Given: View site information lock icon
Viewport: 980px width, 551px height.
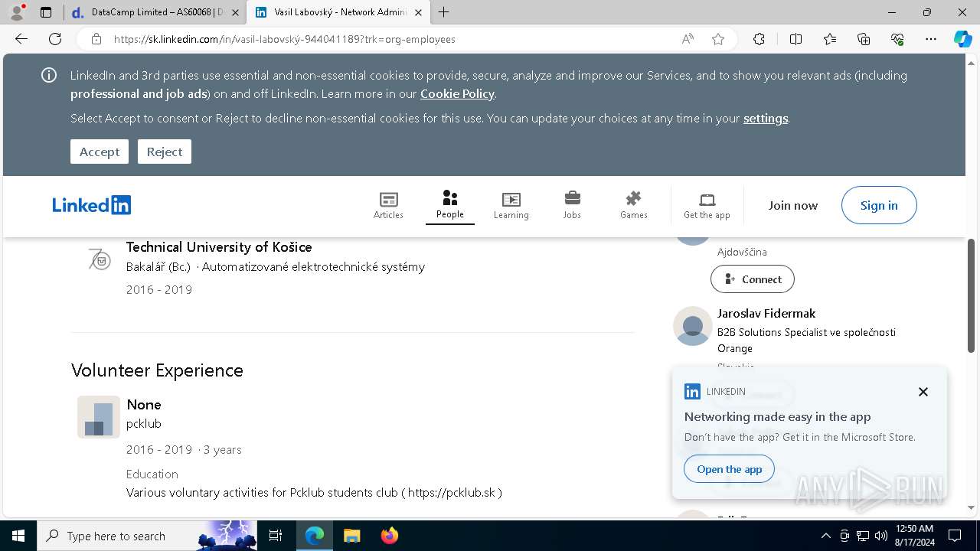Looking at the screenshot, I should click(96, 39).
